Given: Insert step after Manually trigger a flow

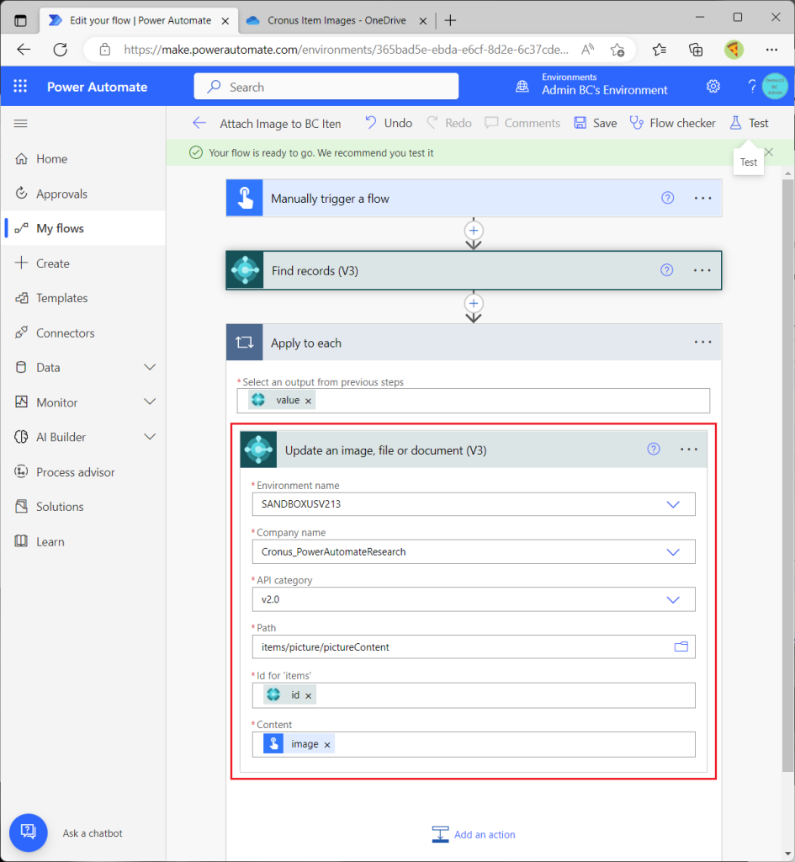Looking at the screenshot, I should [474, 231].
